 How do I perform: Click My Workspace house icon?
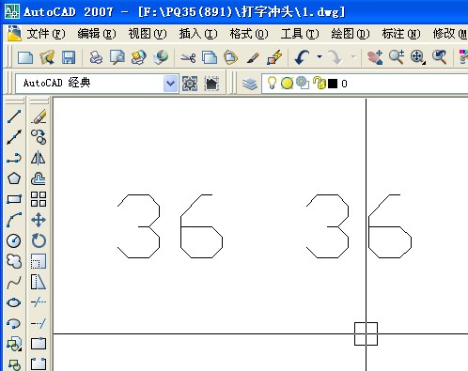(x=211, y=84)
